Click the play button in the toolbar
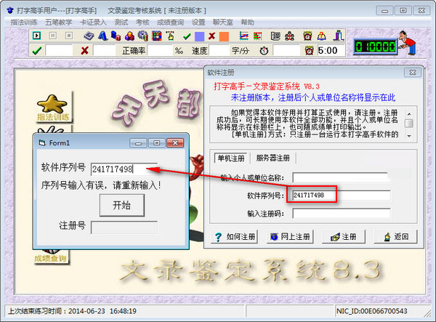This screenshot has width=436, height=322. 38,36
